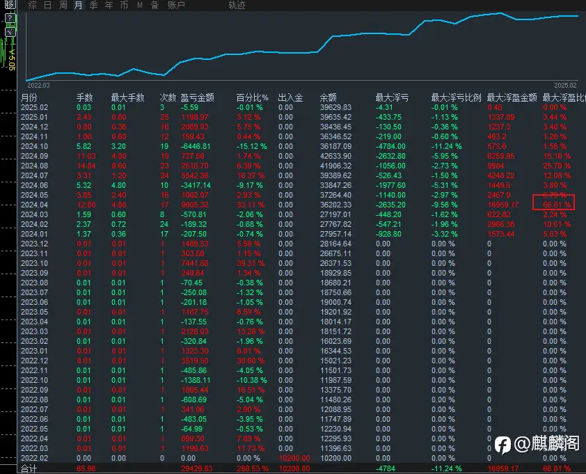The height and width of the screenshot is (474, 586).
Task: Click the 25.79 % float profit ratio
Action: 557,166
